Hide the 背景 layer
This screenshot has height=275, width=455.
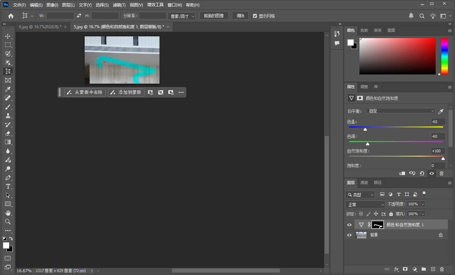(349, 235)
